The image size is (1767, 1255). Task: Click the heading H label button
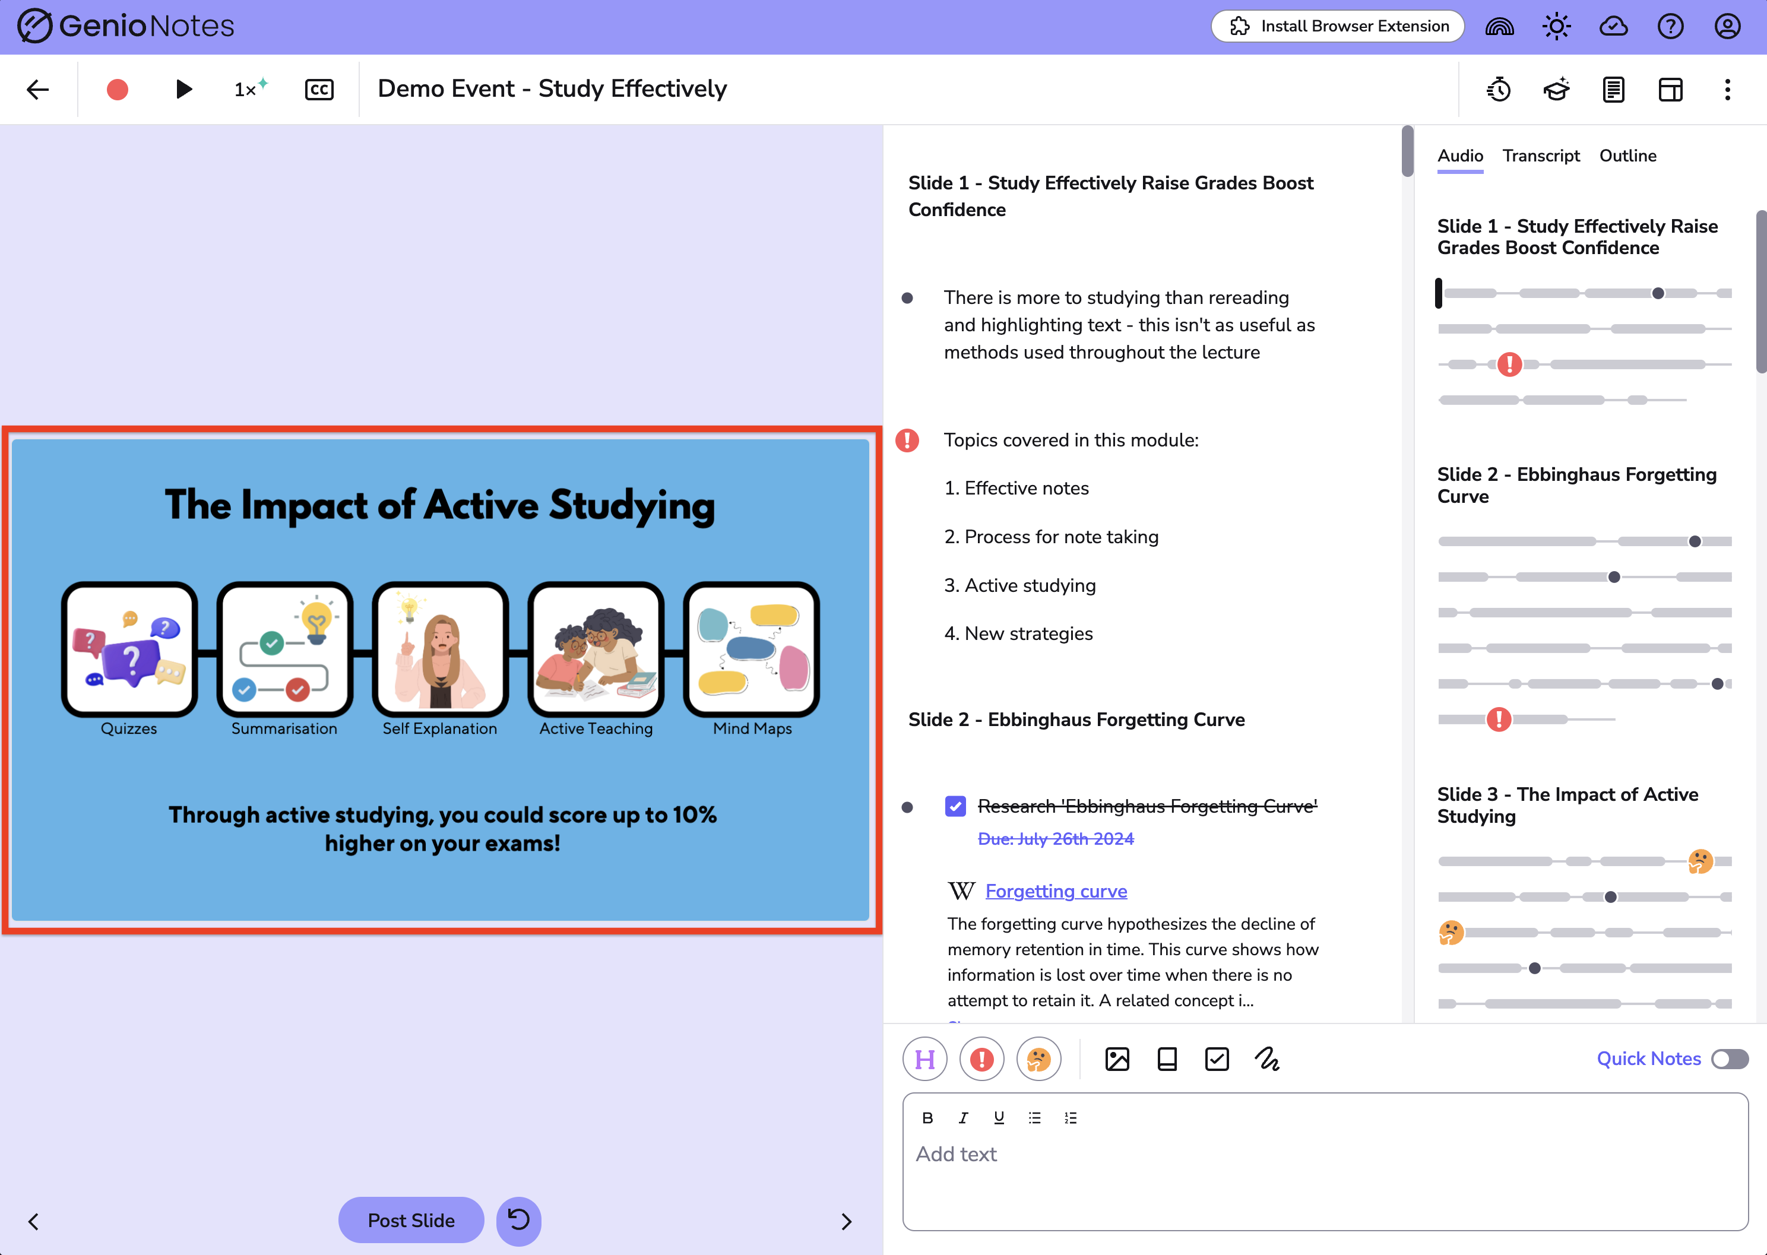(924, 1058)
